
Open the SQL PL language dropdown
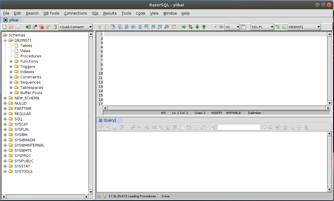[x=262, y=27]
